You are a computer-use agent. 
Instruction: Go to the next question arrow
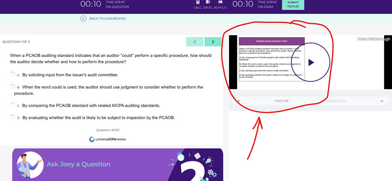click(213, 42)
